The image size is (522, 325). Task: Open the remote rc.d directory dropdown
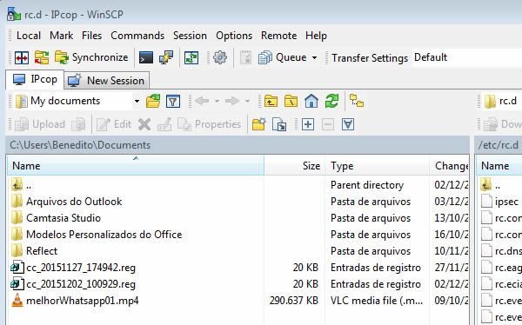click(502, 101)
